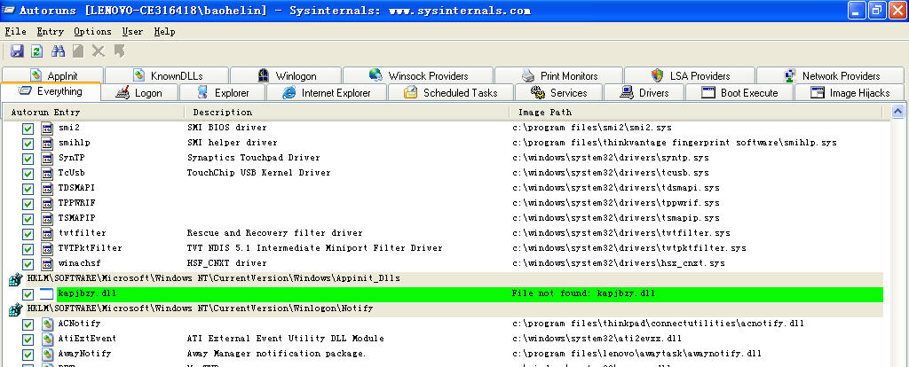The height and width of the screenshot is (367, 909).
Task: Disable the SynTP entry checkbox
Action: pos(28,158)
